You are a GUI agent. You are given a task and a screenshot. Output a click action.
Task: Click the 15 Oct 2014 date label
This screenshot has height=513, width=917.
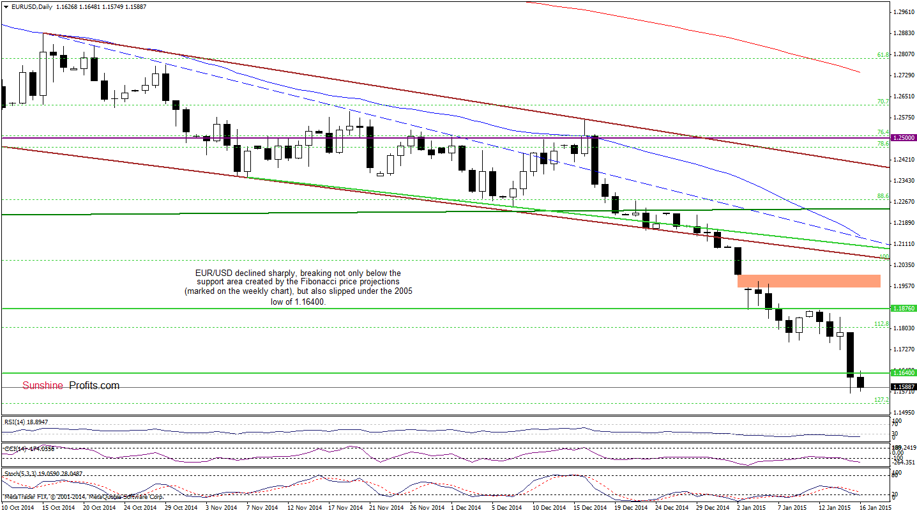pyautogui.click(x=59, y=508)
